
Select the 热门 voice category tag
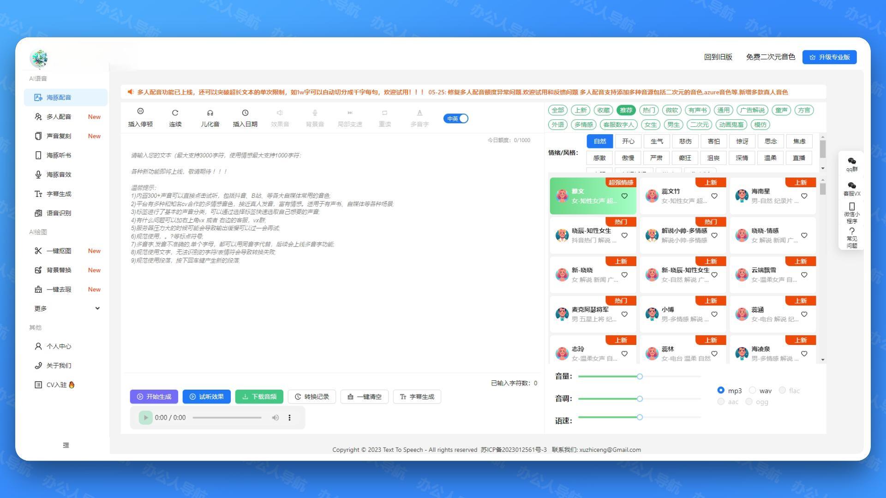(x=649, y=110)
